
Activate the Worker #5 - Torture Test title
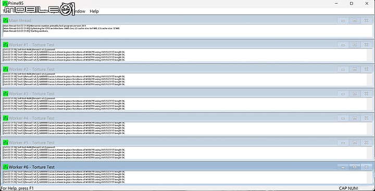click(x=32, y=143)
